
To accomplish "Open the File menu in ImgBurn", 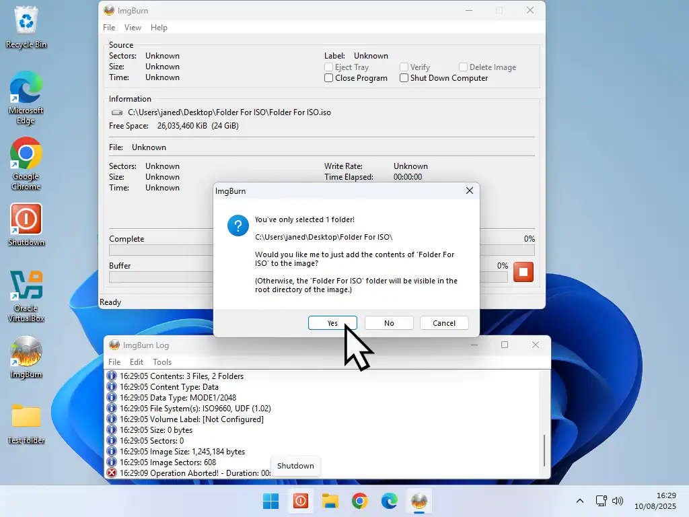I will click(x=109, y=27).
